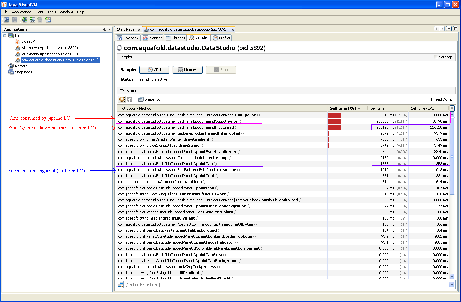Sort by the Self time [%] column header

click(x=347, y=108)
